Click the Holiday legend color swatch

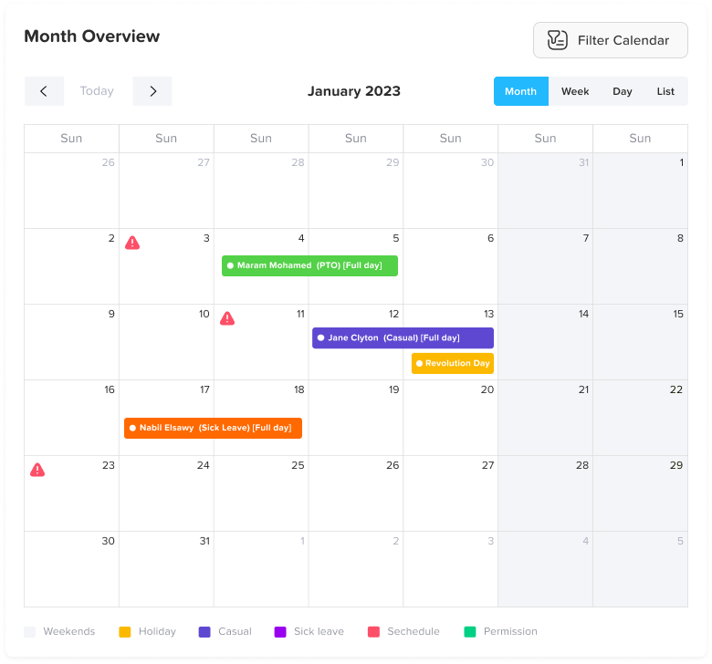tap(125, 631)
